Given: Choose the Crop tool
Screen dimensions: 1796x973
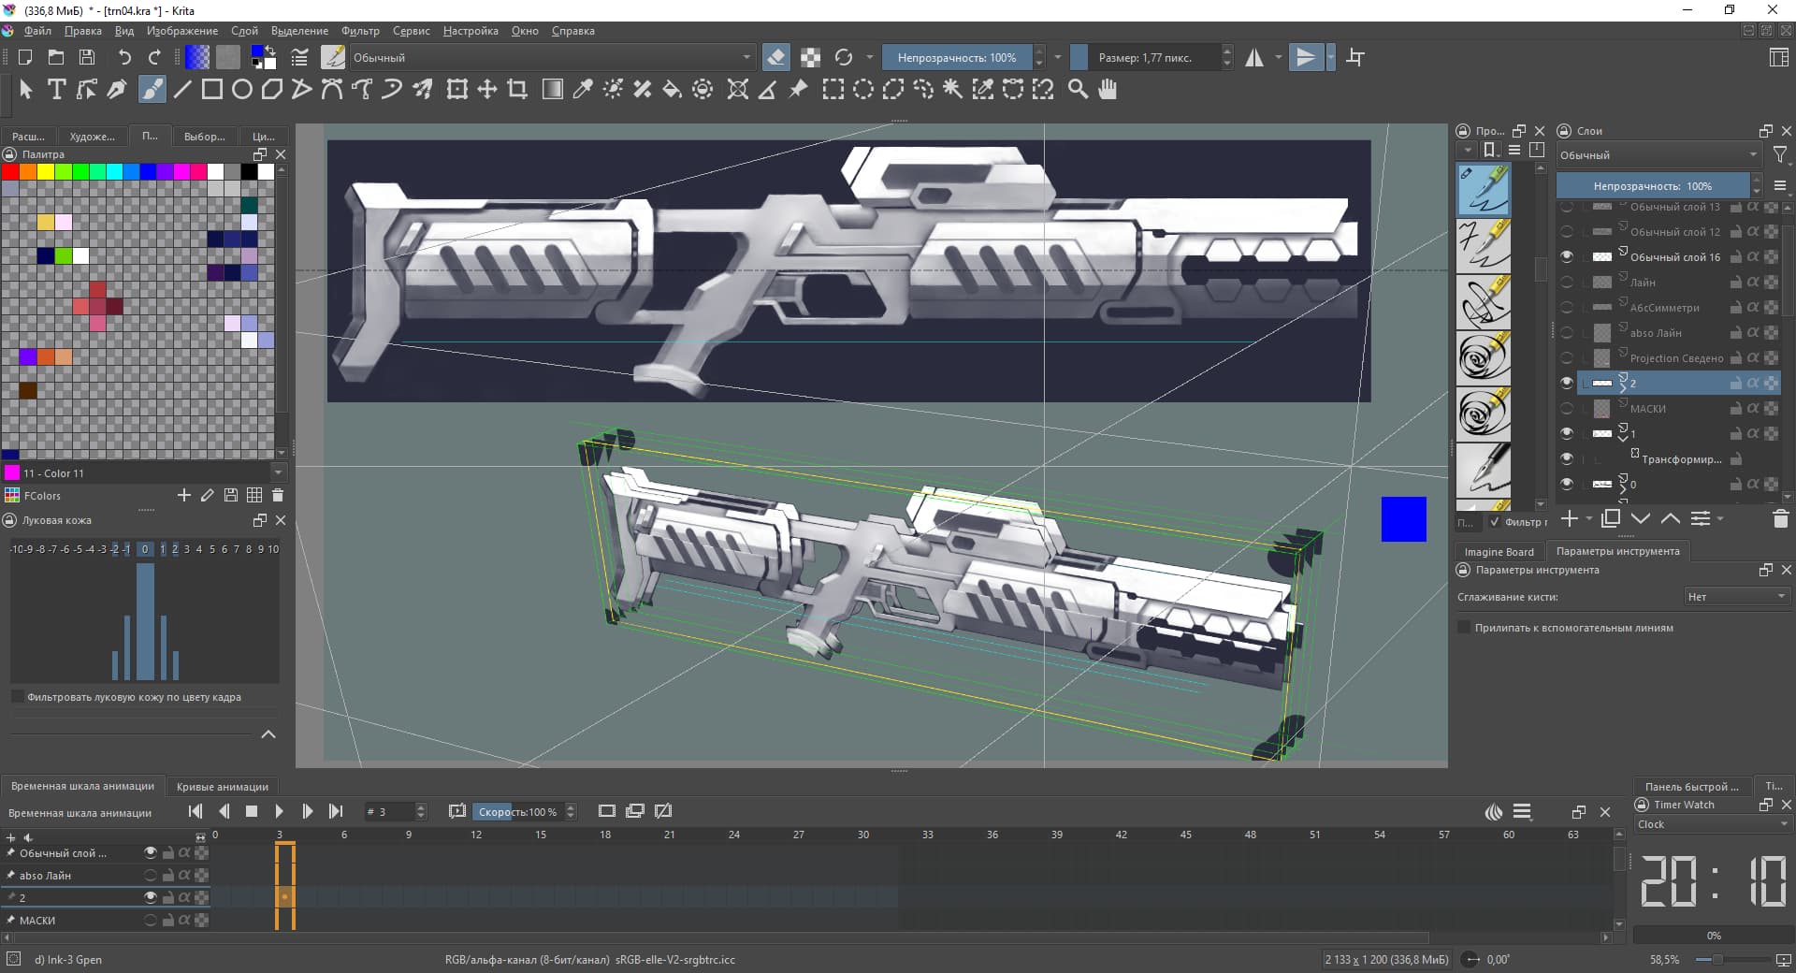Looking at the screenshot, I should 517,90.
